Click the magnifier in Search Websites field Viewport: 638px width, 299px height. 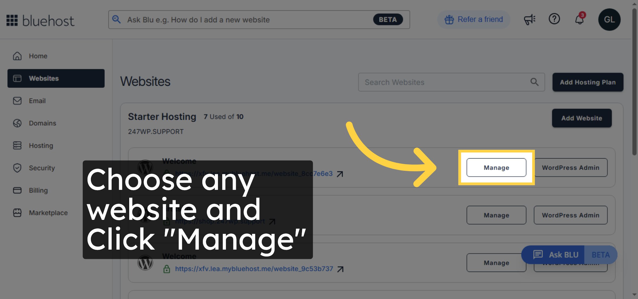point(534,82)
